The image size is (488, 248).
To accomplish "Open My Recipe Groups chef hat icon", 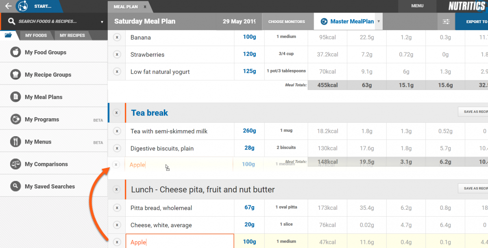I will pos(15,75).
